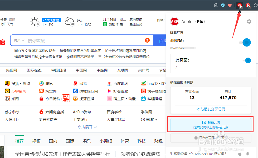Click the blue shield extension icon
Viewport: 258px width, 158px height.
tap(223, 5)
